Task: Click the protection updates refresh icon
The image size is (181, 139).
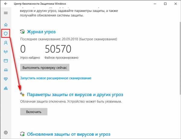Action: coord(22,134)
